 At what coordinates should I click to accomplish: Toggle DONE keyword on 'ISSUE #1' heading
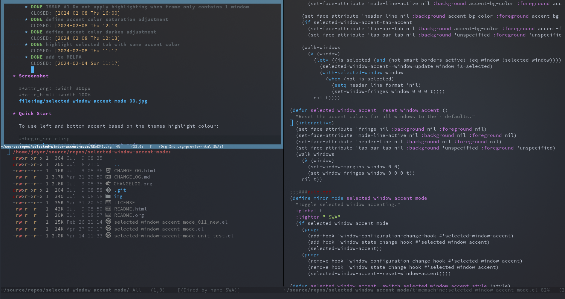coord(37,7)
